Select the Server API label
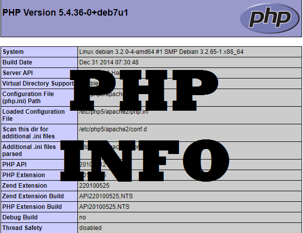Image resolution: width=303 pixels, height=233 pixels. [x=18, y=73]
